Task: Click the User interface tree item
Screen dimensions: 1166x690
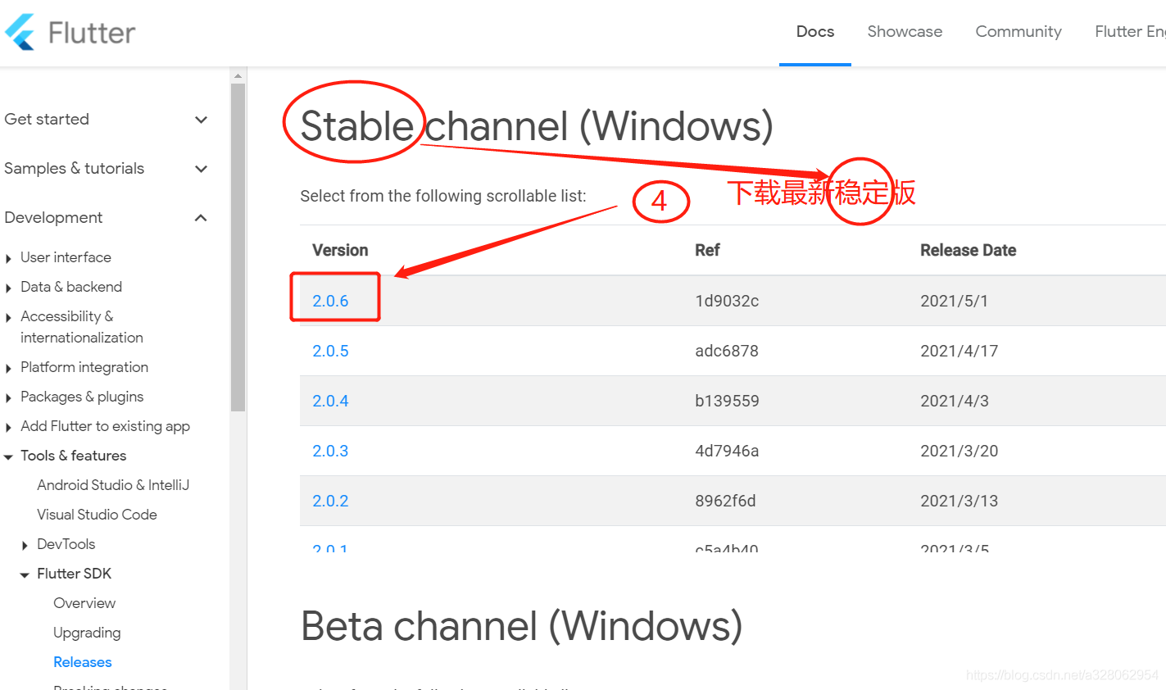Action: (x=66, y=257)
